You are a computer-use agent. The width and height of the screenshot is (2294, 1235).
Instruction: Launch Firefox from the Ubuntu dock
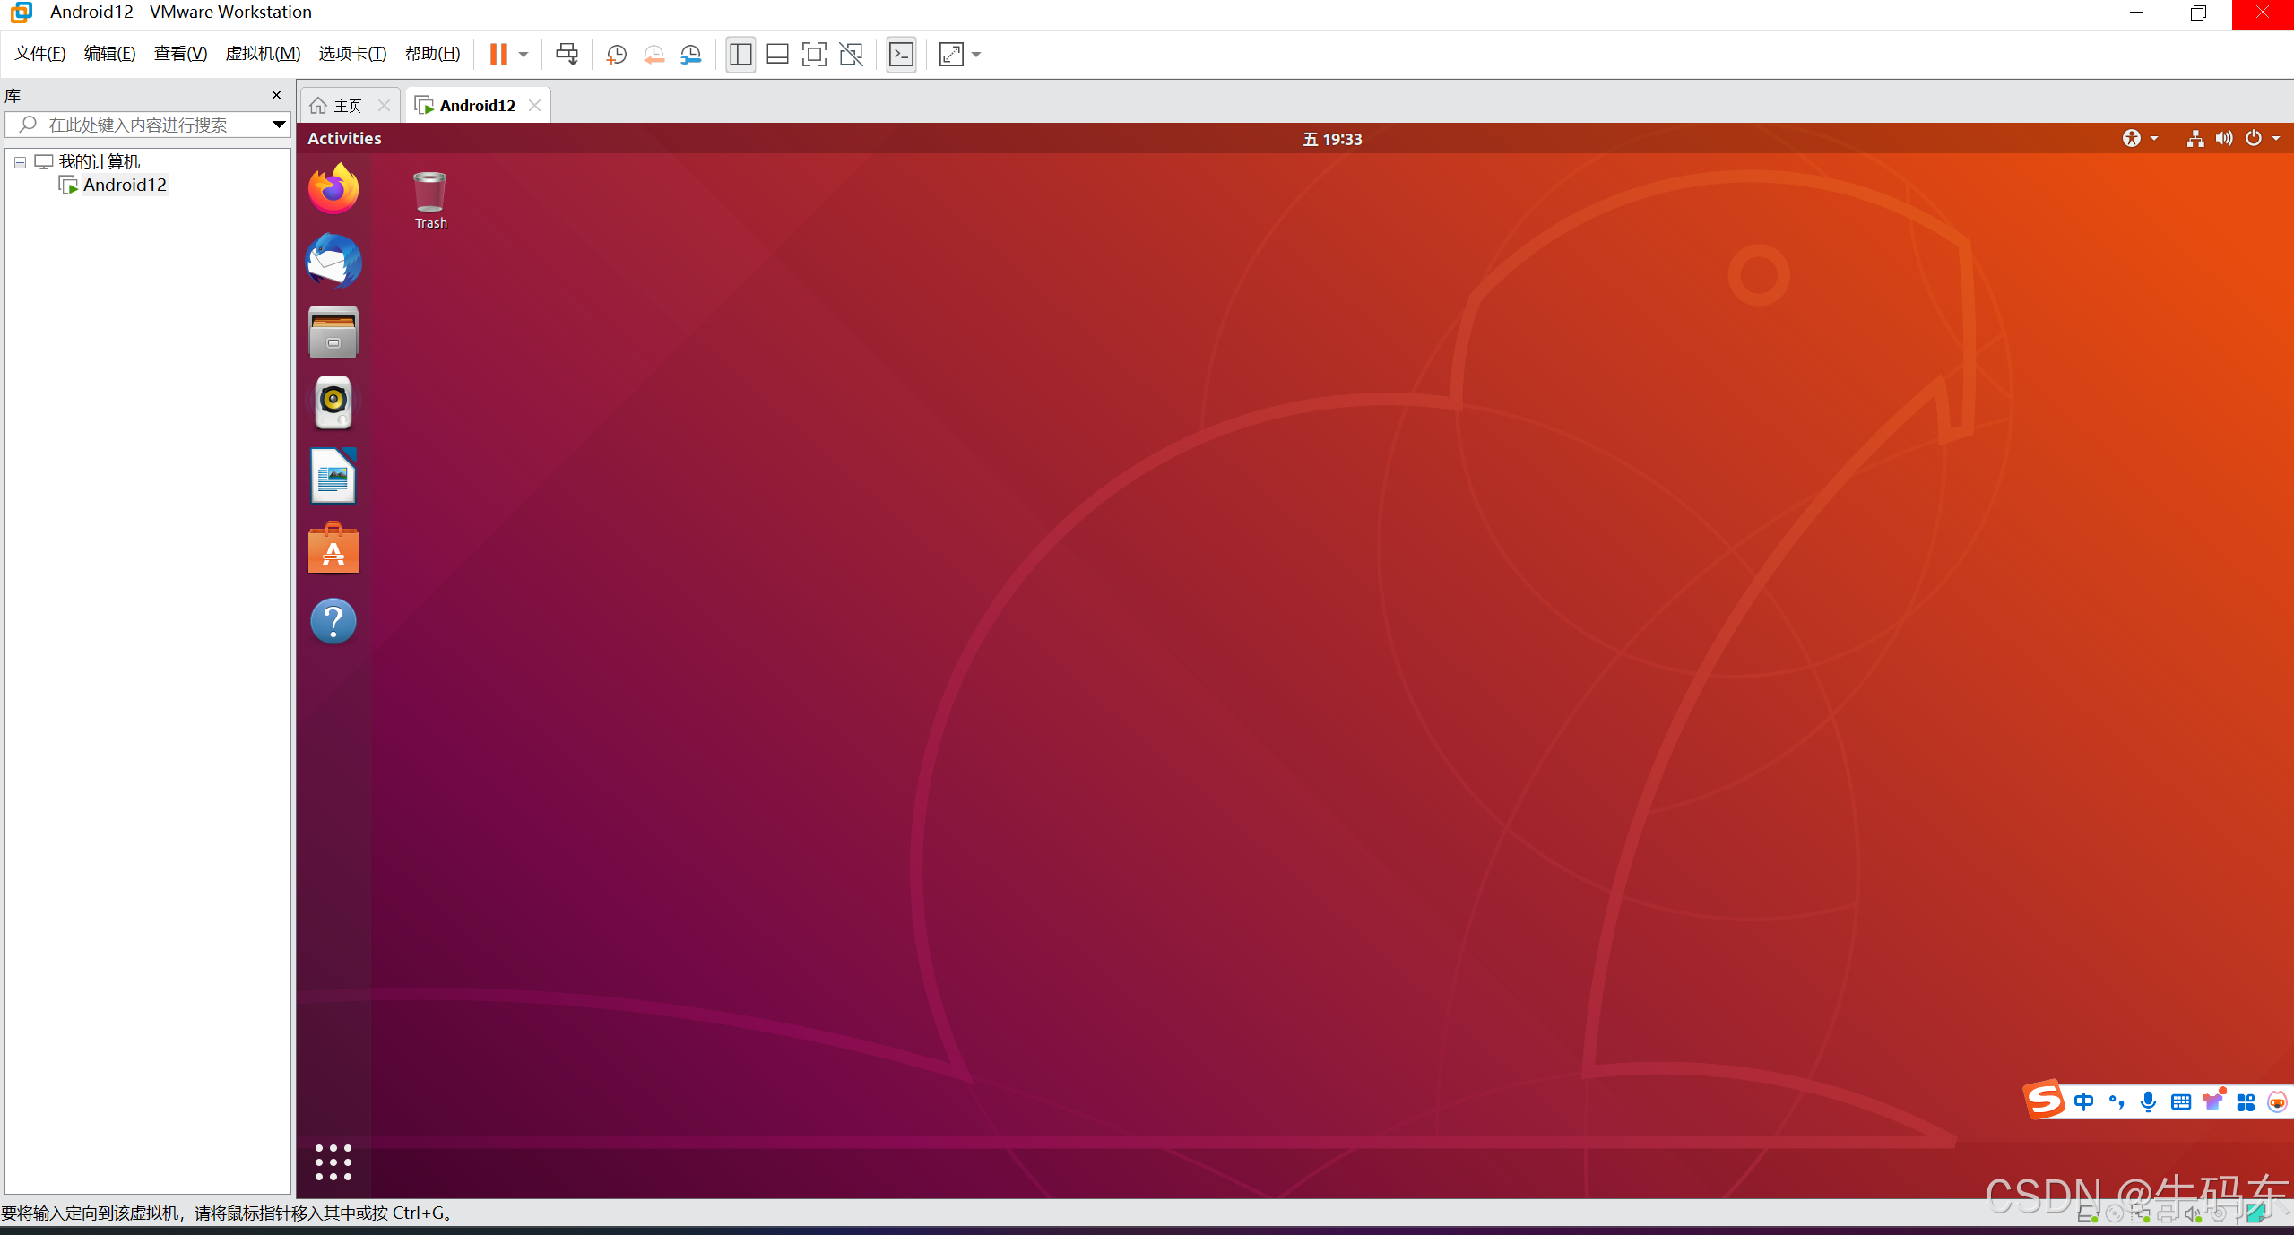pos(333,189)
